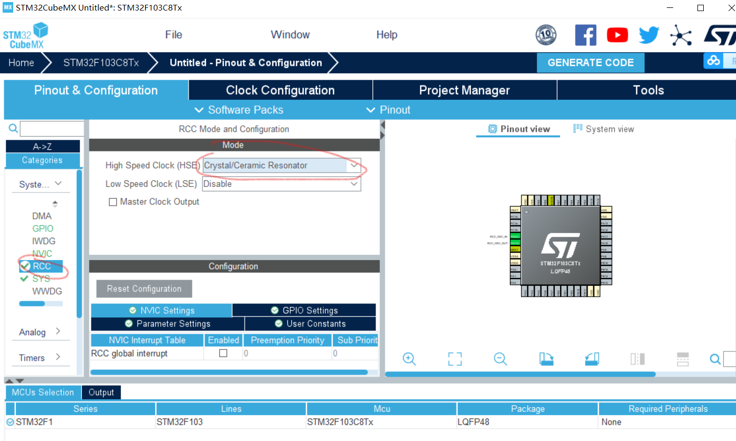Image resolution: width=736 pixels, height=441 pixels.
Task: Open the High Speed Clock HSE dropdown
Action: [x=353, y=165]
